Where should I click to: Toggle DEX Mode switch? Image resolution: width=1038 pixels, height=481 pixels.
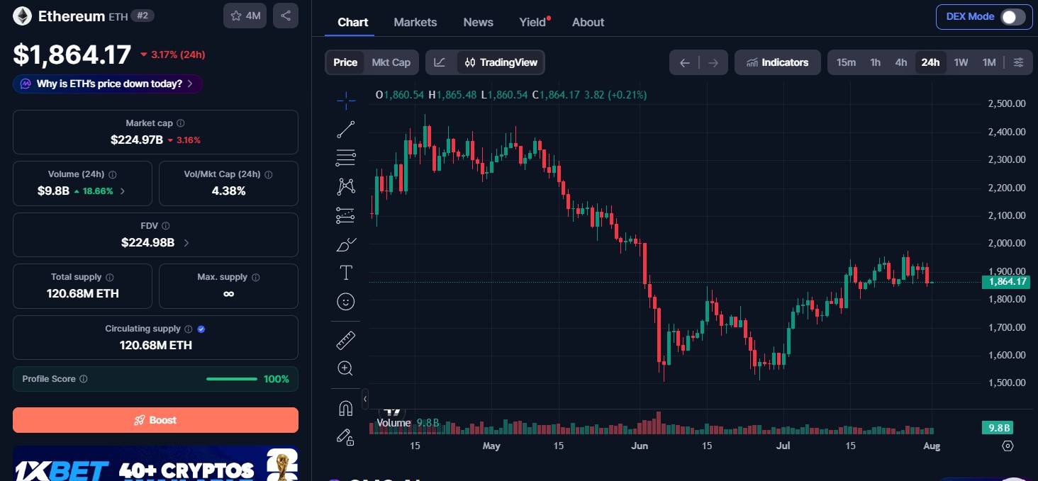[1012, 17]
